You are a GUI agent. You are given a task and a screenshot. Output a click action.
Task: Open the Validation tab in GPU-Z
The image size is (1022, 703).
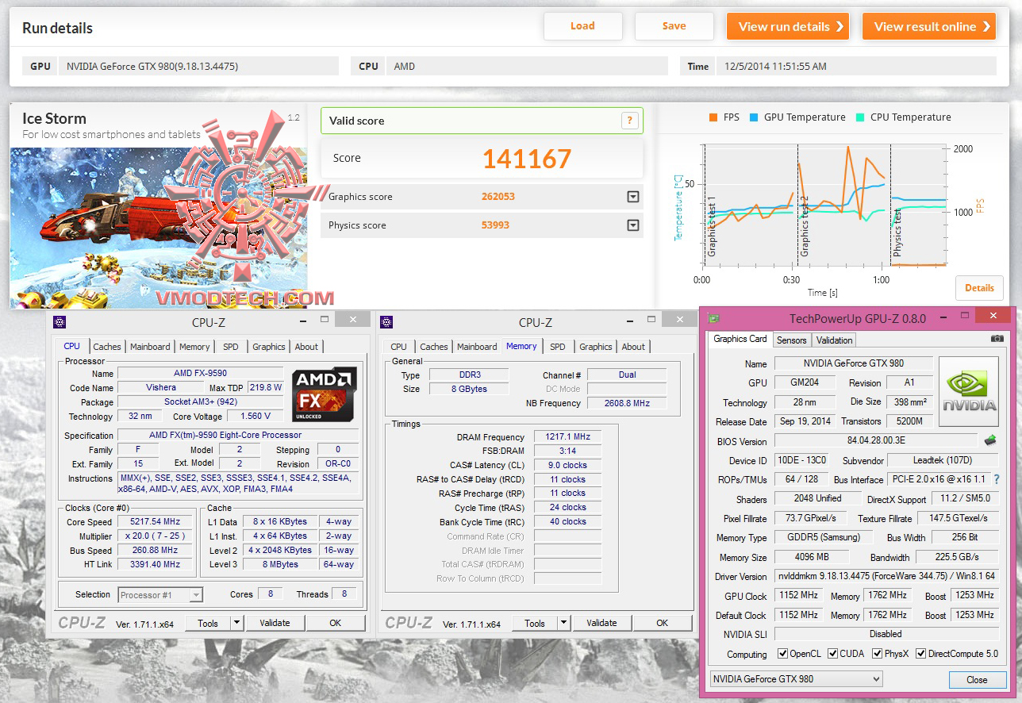coord(834,340)
